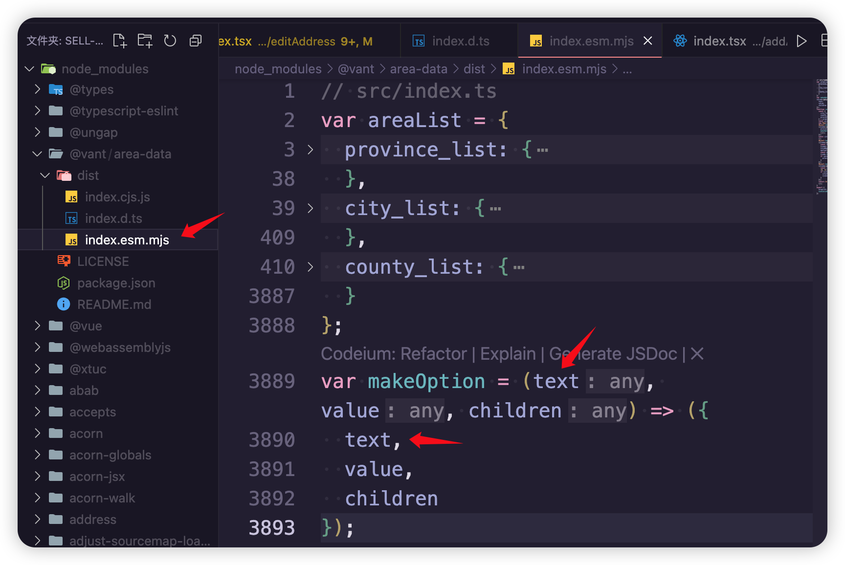Viewport: 845px width, 565px height.
Task: Click the Run play icon in editor toolbar
Action: pyautogui.click(x=801, y=41)
